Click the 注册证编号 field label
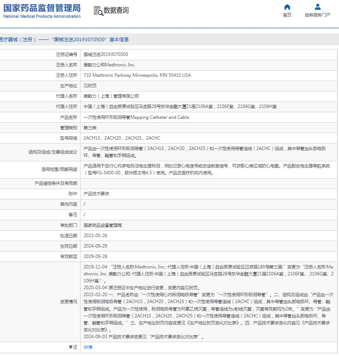Screen dimensions: 339x356 66,54
